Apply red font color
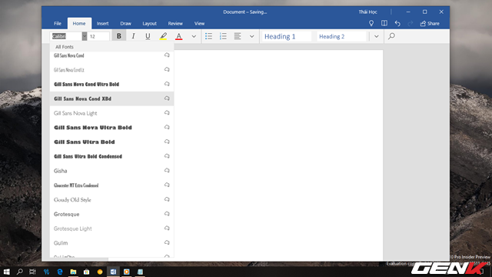 pos(179,36)
